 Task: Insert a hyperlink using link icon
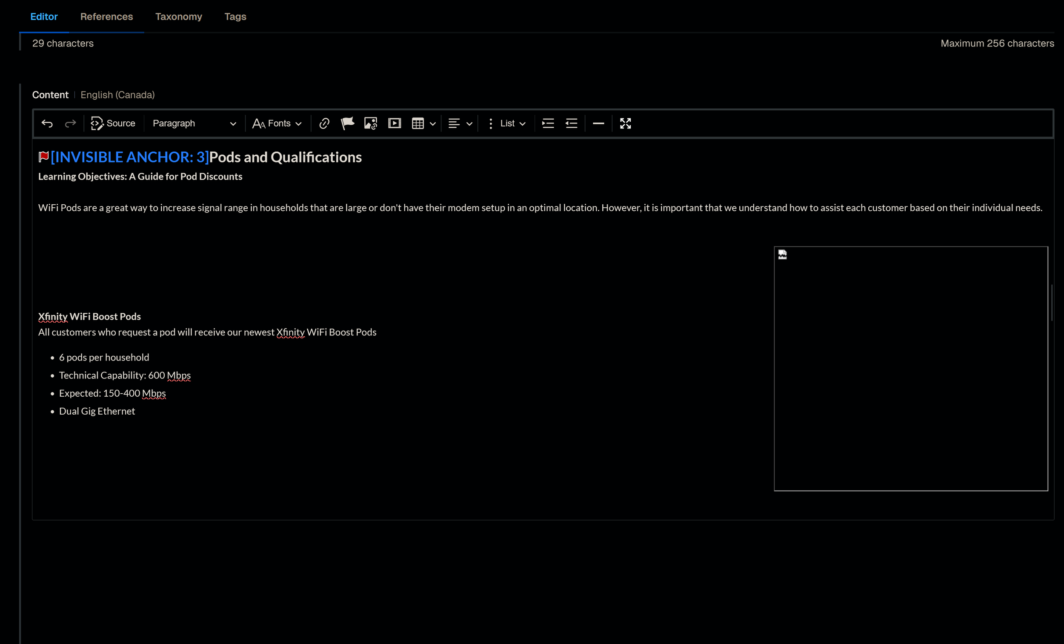point(324,123)
